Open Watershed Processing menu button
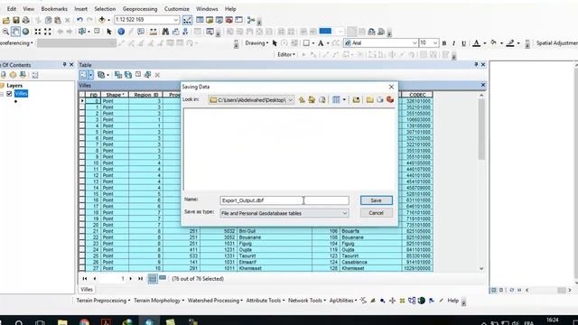The width and height of the screenshot is (578, 325). 215,301
